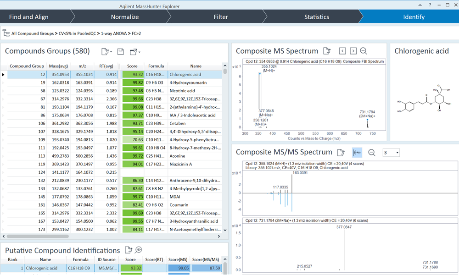Screen dimensions: 459x275
Task: Open the Find and Align workflow step
Action: pyautogui.click(x=28, y=17)
